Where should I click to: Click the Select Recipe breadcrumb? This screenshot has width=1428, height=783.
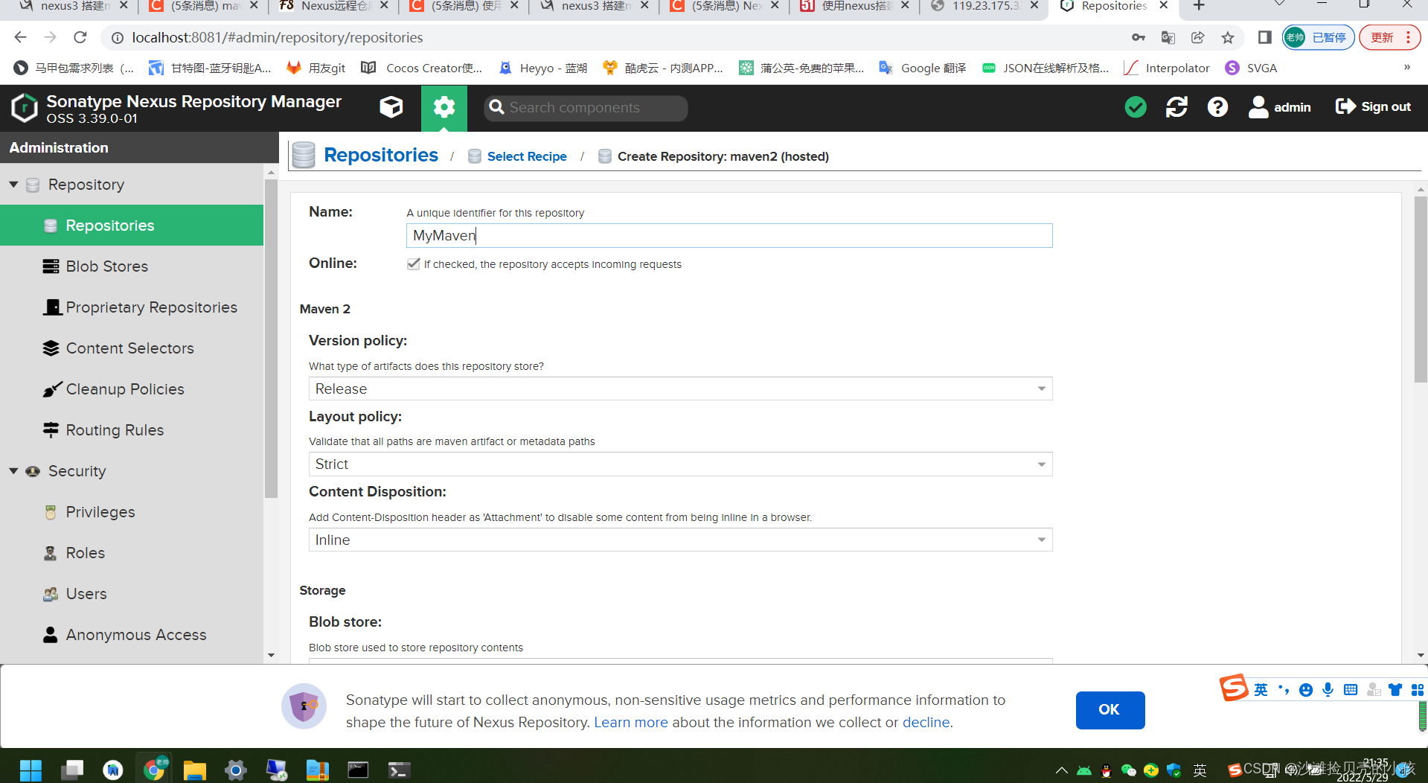pos(527,156)
